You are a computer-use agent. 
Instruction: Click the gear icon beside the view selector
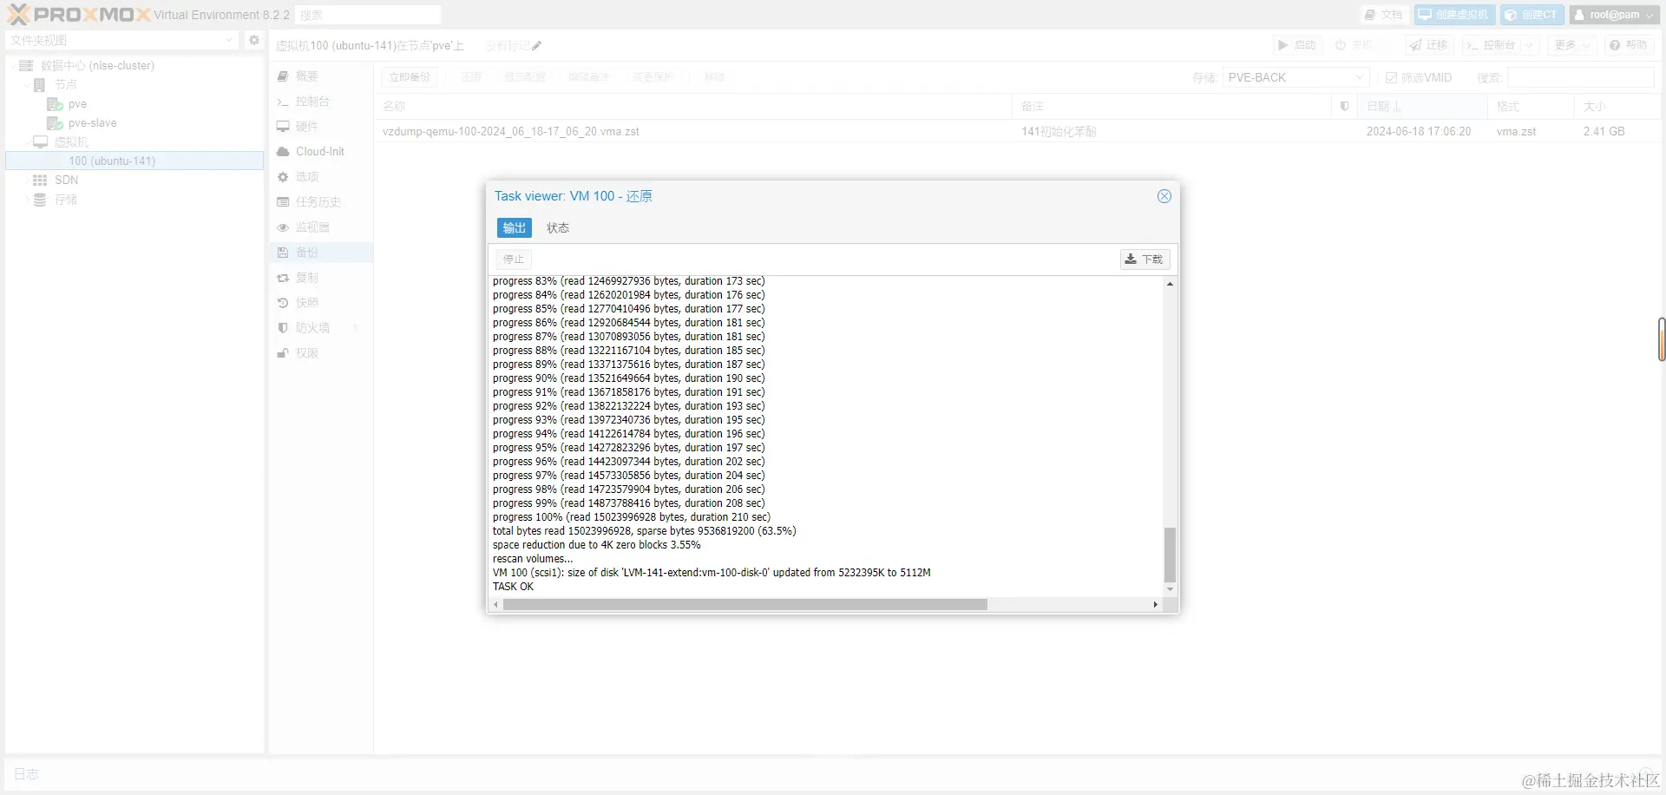[x=254, y=40]
